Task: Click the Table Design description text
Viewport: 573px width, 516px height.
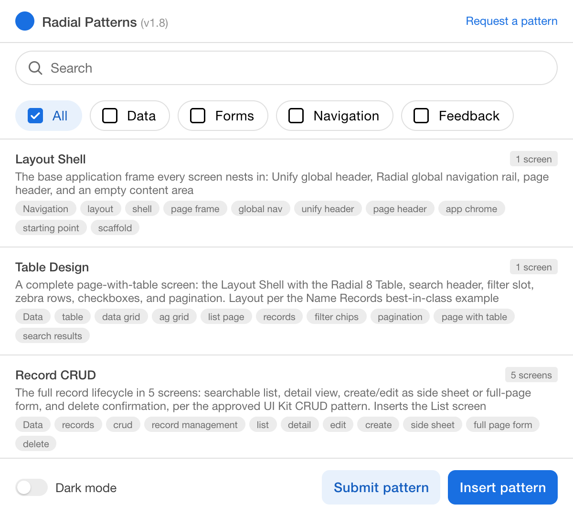Action: [x=275, y=291]
